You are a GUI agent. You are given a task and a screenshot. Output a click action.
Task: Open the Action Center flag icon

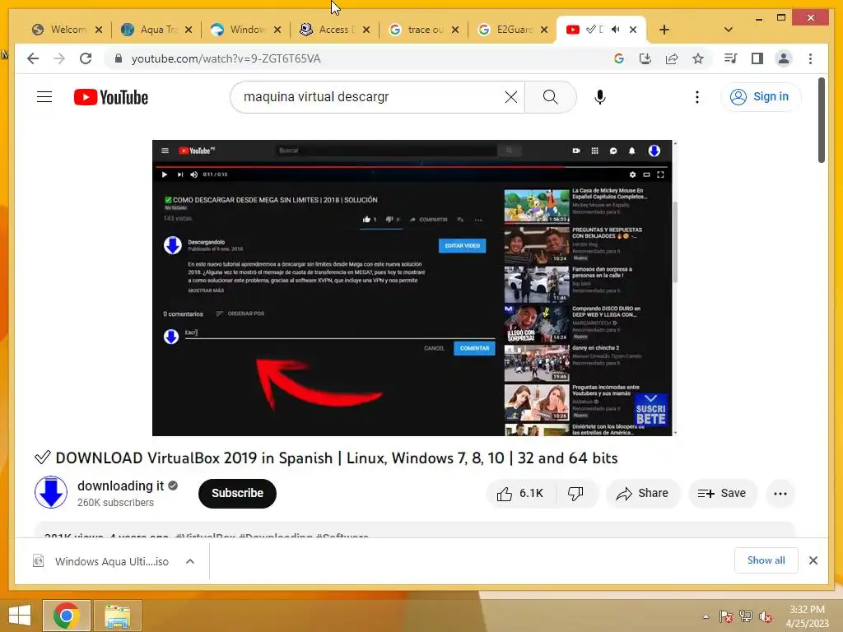click(x=725, y=616)
